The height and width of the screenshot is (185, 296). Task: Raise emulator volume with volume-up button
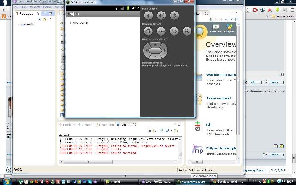click(161, 15)
